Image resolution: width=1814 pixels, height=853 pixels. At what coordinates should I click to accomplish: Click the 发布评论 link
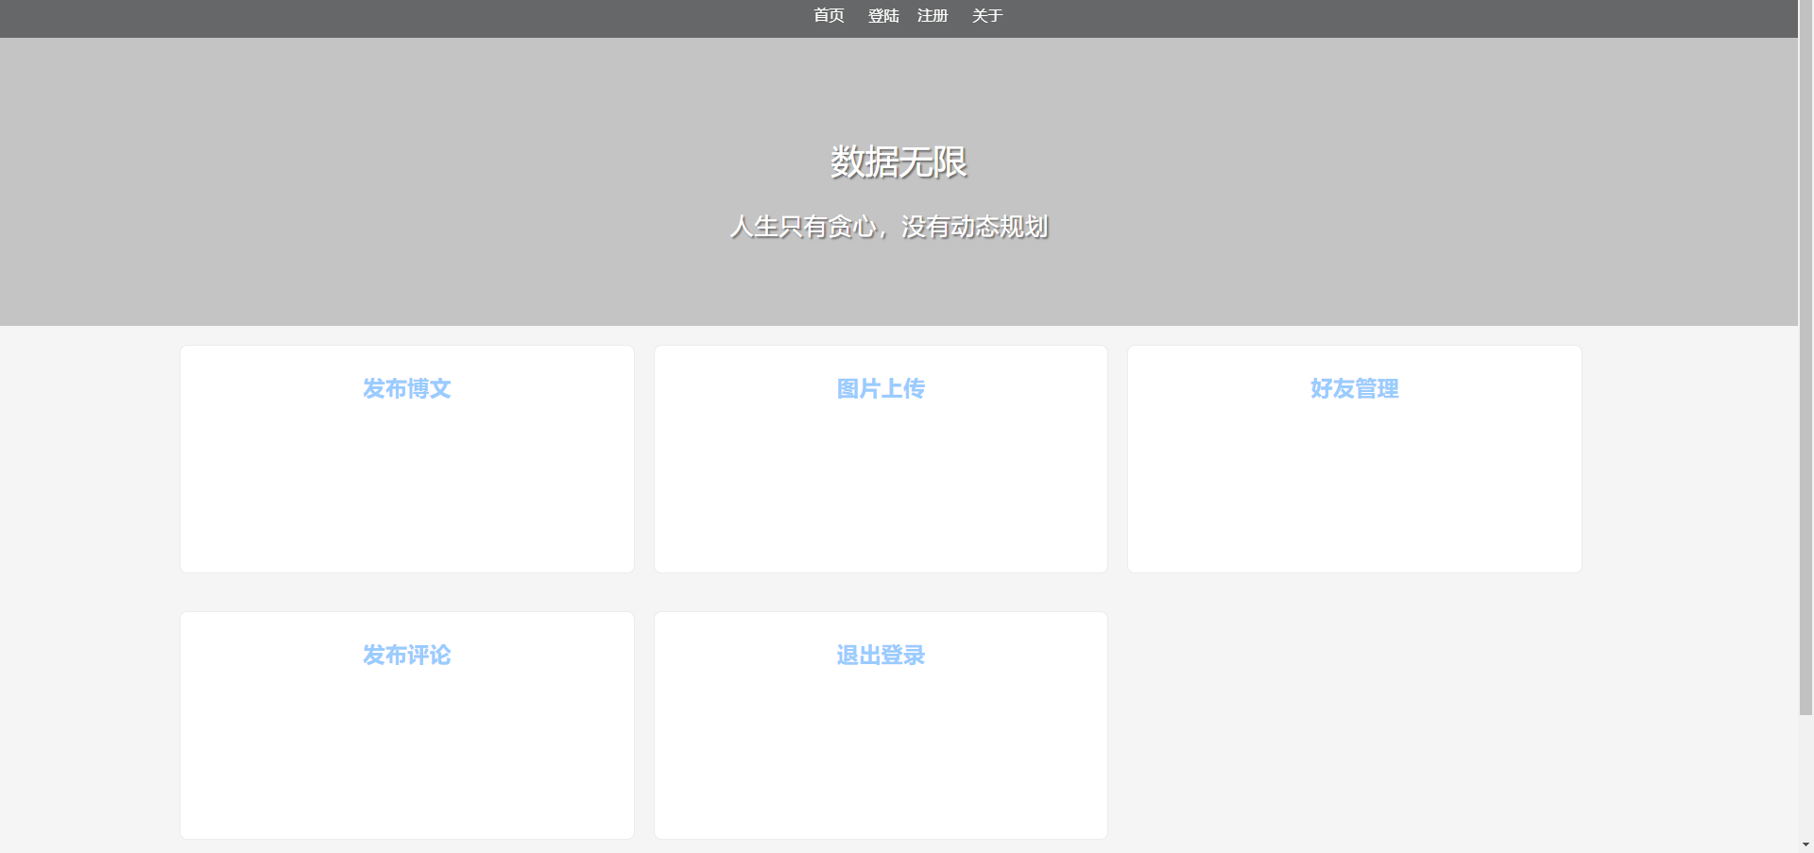coord(406,656)
